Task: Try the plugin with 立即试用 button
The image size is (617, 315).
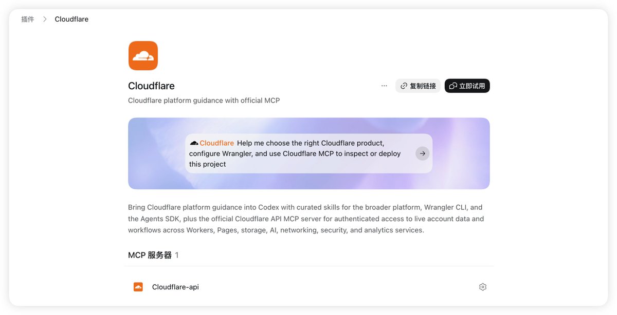Action: click(467, 86)
